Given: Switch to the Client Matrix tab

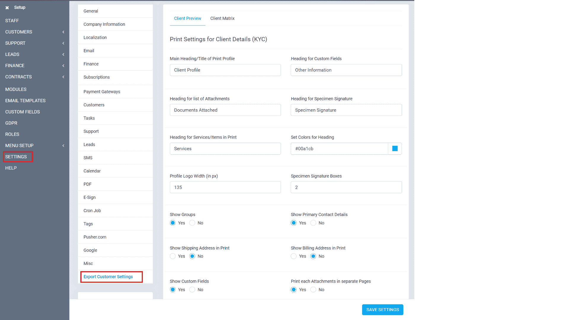Looking at the screenshot, I should point(222,18).
